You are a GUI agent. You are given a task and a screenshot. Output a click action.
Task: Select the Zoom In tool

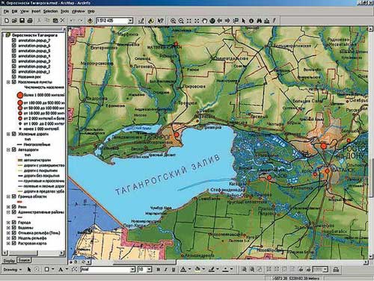pyautogui.click(x=173, y=21)
